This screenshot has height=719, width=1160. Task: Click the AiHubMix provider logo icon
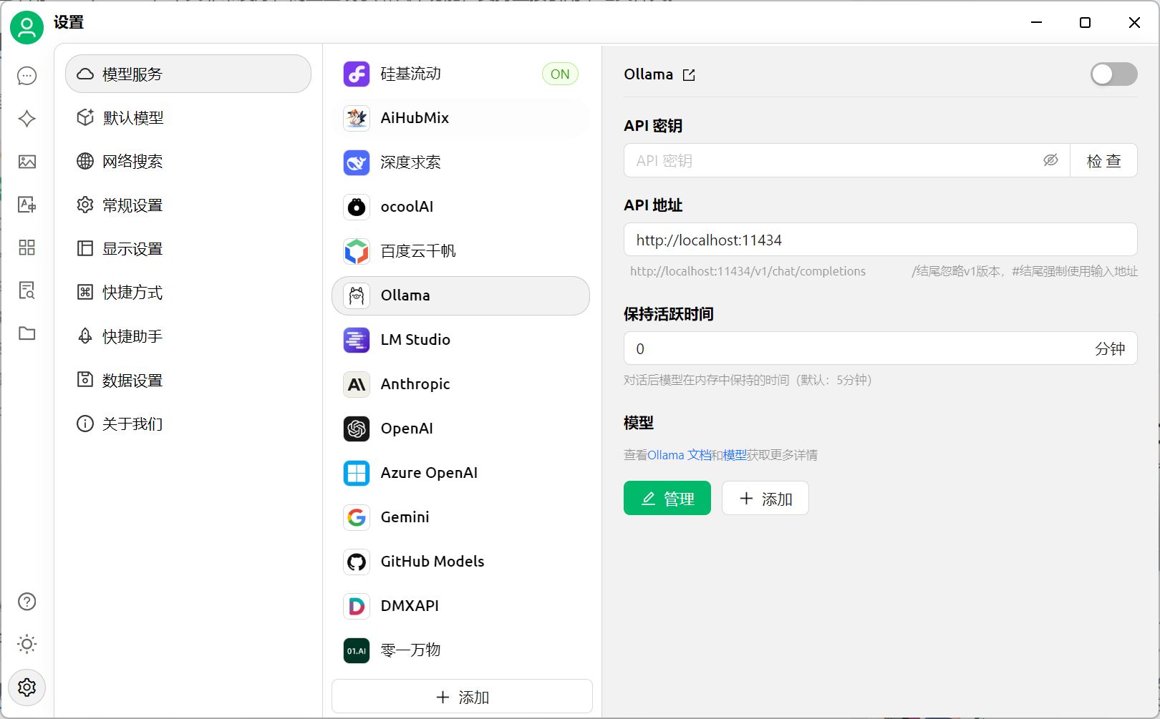point(357,118)
